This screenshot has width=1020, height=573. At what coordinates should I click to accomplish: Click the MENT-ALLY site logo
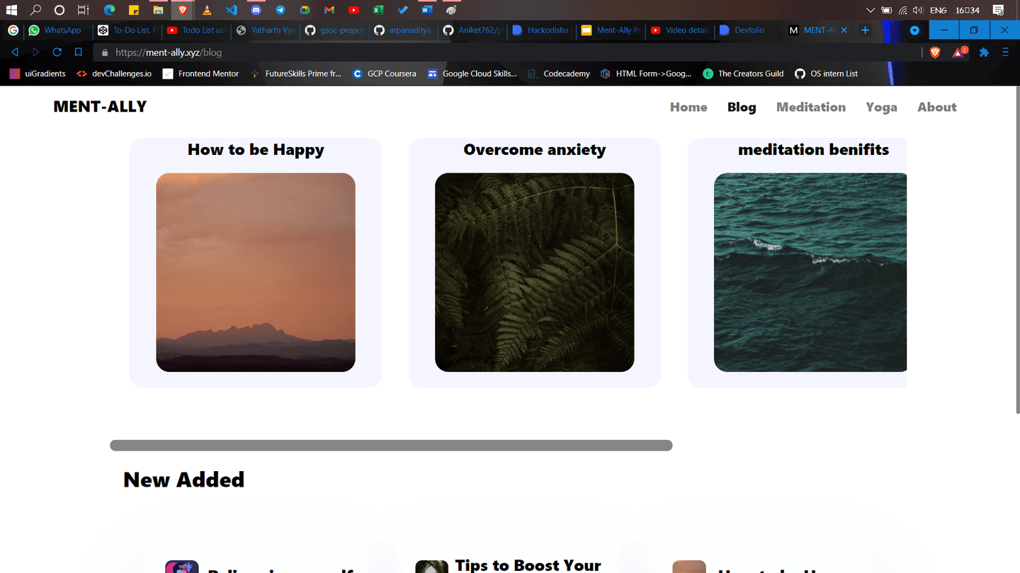pyautogui.click(x=100, y=107)
